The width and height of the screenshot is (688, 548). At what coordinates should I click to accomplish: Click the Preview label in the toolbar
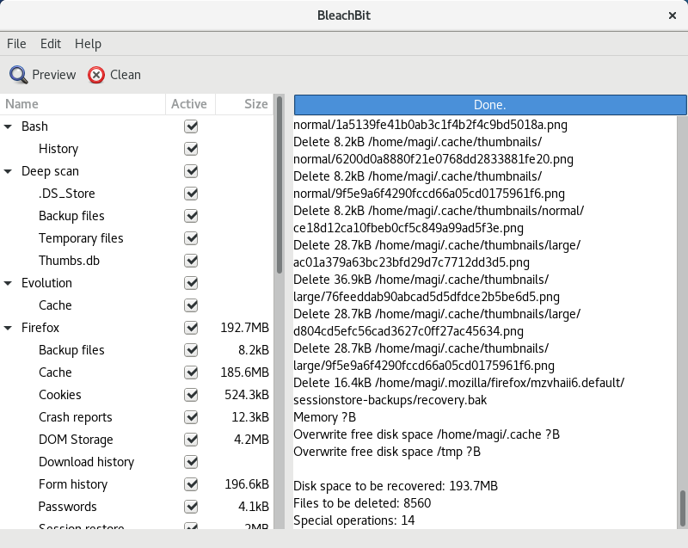click(54, 75)
